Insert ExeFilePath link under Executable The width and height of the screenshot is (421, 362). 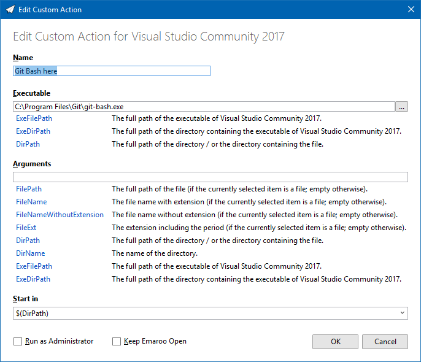pyautogui.click(x=34, y=118)
